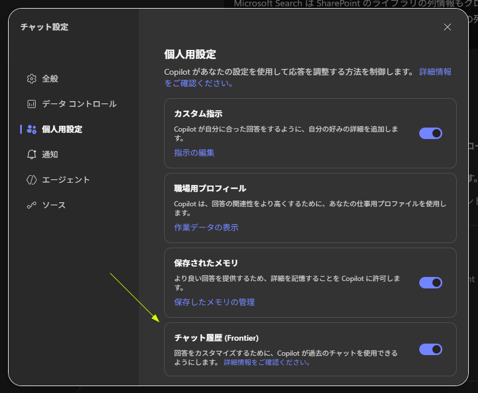Disable the 保存されたメモリ toggle
Screen dimensions: 478x393
pos(430,283)
